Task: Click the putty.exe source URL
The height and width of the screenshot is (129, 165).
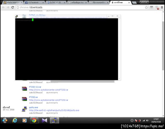Action: point(54,110)
